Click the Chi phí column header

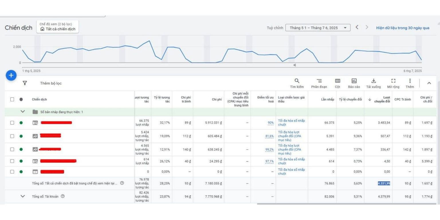point(217,99)
